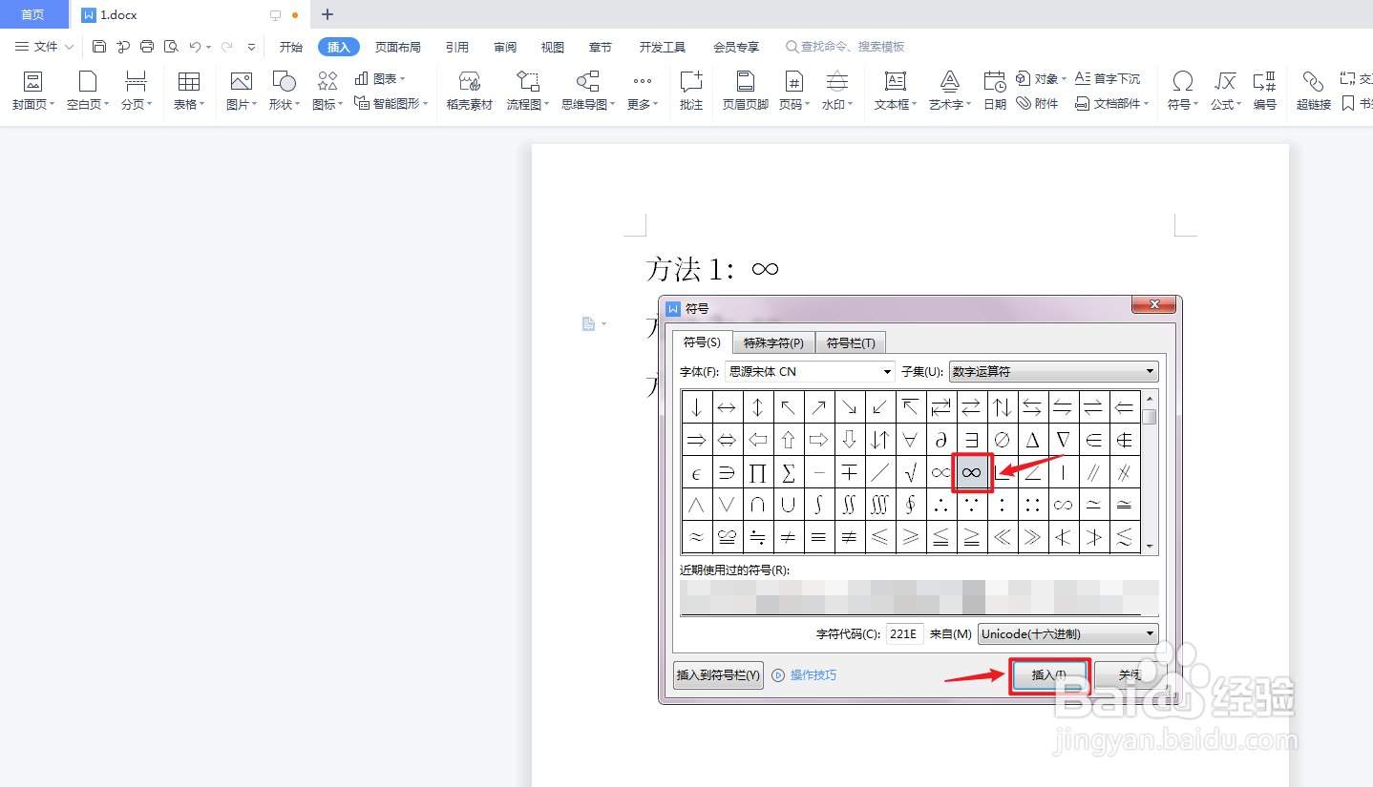Open 页眉页脚 header and footer

(x=746, y=92)
